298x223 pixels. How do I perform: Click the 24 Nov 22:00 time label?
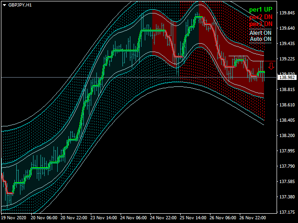click(x=163, y=218)
